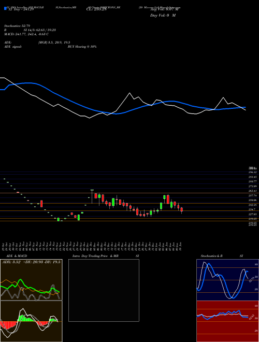Click the 'SI 14/3: 62.65 / 59.28' readout
Screen dimensions: 259x342
coord(40,30)
